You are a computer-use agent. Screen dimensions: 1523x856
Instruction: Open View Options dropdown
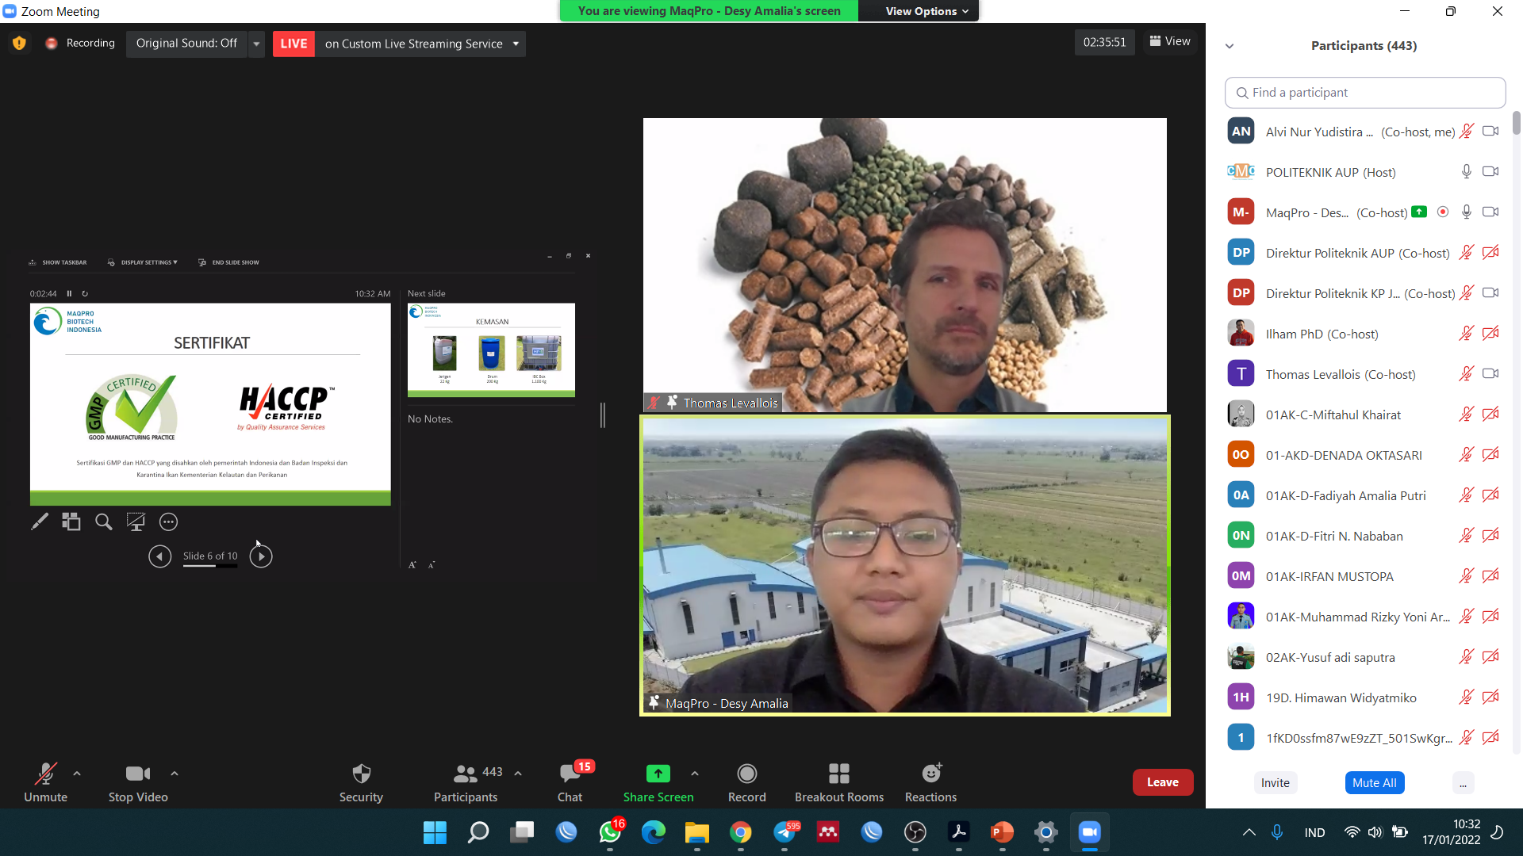coord(926,11)
